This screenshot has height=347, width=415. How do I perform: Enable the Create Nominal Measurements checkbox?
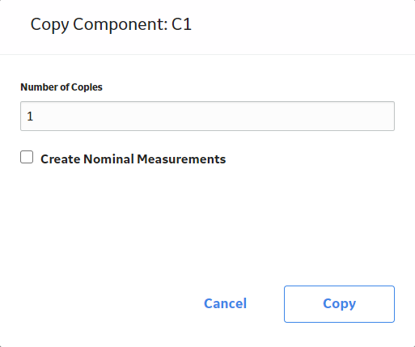pos(27,157)
